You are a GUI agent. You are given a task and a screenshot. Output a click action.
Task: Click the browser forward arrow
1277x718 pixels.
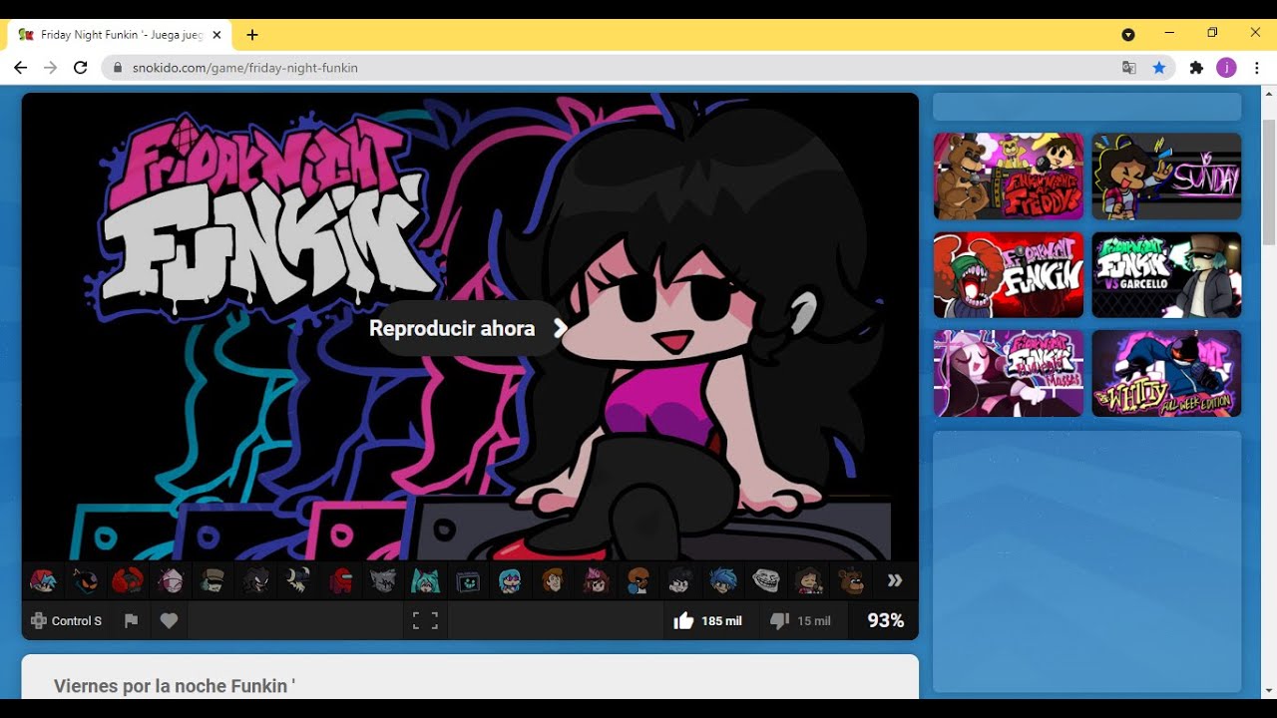51,68
